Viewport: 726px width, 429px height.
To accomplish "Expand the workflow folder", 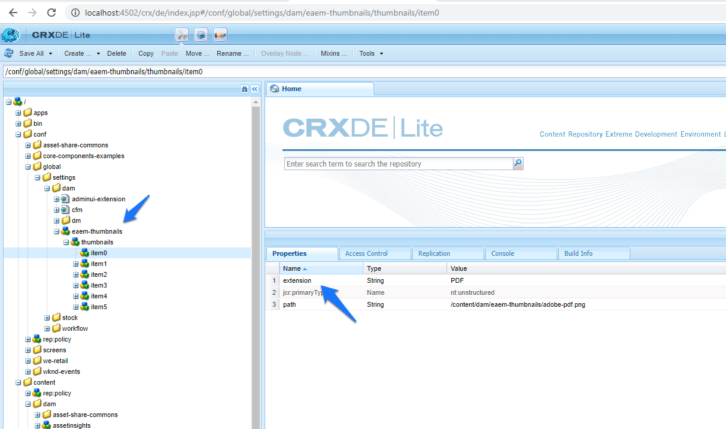I will 47,328.
